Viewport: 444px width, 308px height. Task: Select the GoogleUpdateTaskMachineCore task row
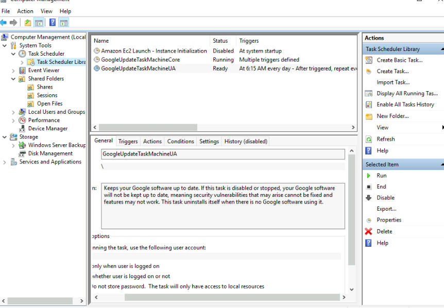140,60
